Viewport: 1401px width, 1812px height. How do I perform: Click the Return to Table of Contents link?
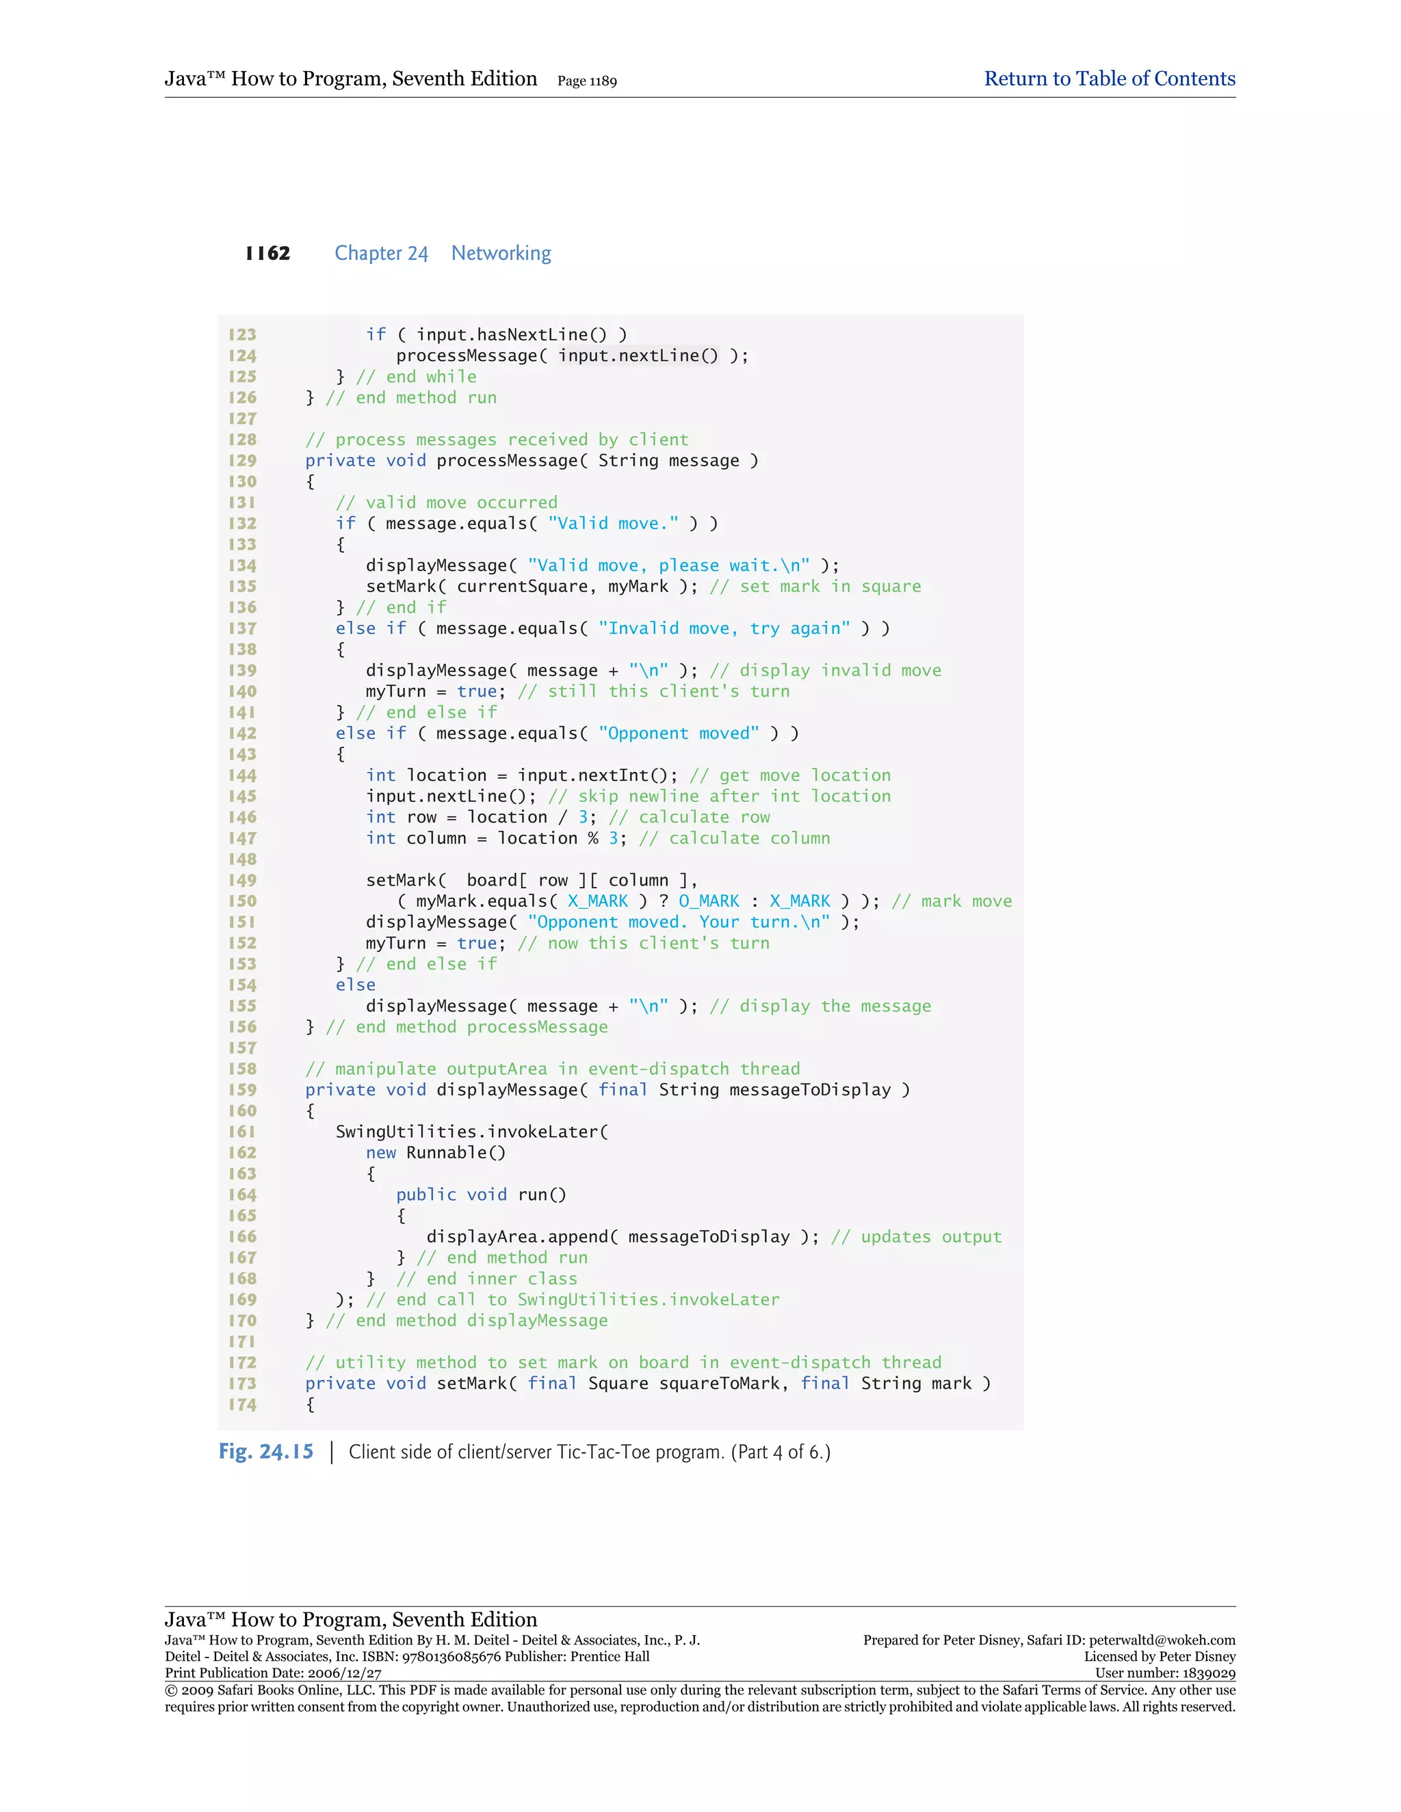[x=1109, y=79]
